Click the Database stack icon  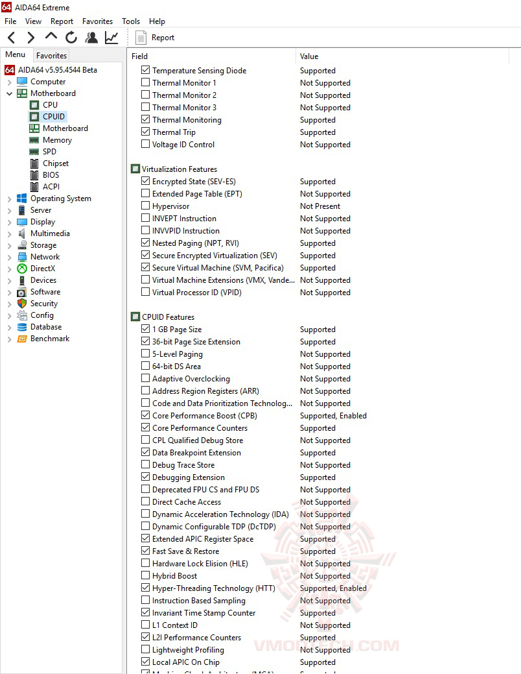[x=22, y=327]
